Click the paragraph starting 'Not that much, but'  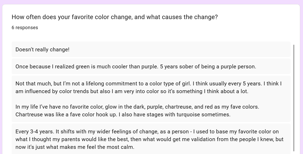[x=148, y=87]
